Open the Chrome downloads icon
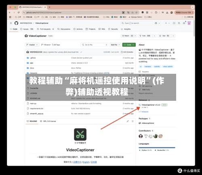 (167, 12)
